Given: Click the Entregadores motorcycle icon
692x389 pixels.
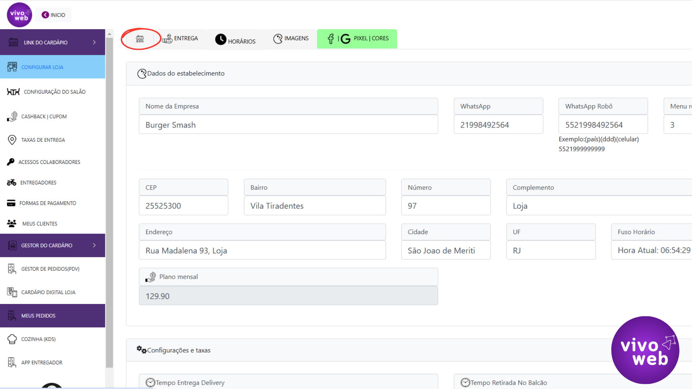Looking at the screenshot, I should 12,183.
